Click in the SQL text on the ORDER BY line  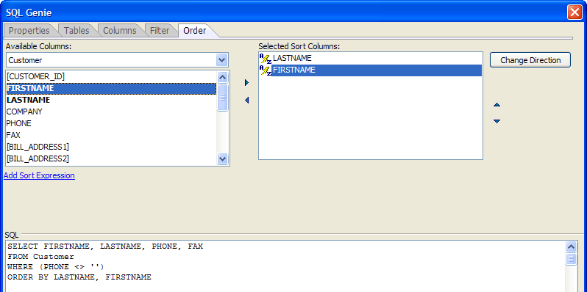point(79,277)
